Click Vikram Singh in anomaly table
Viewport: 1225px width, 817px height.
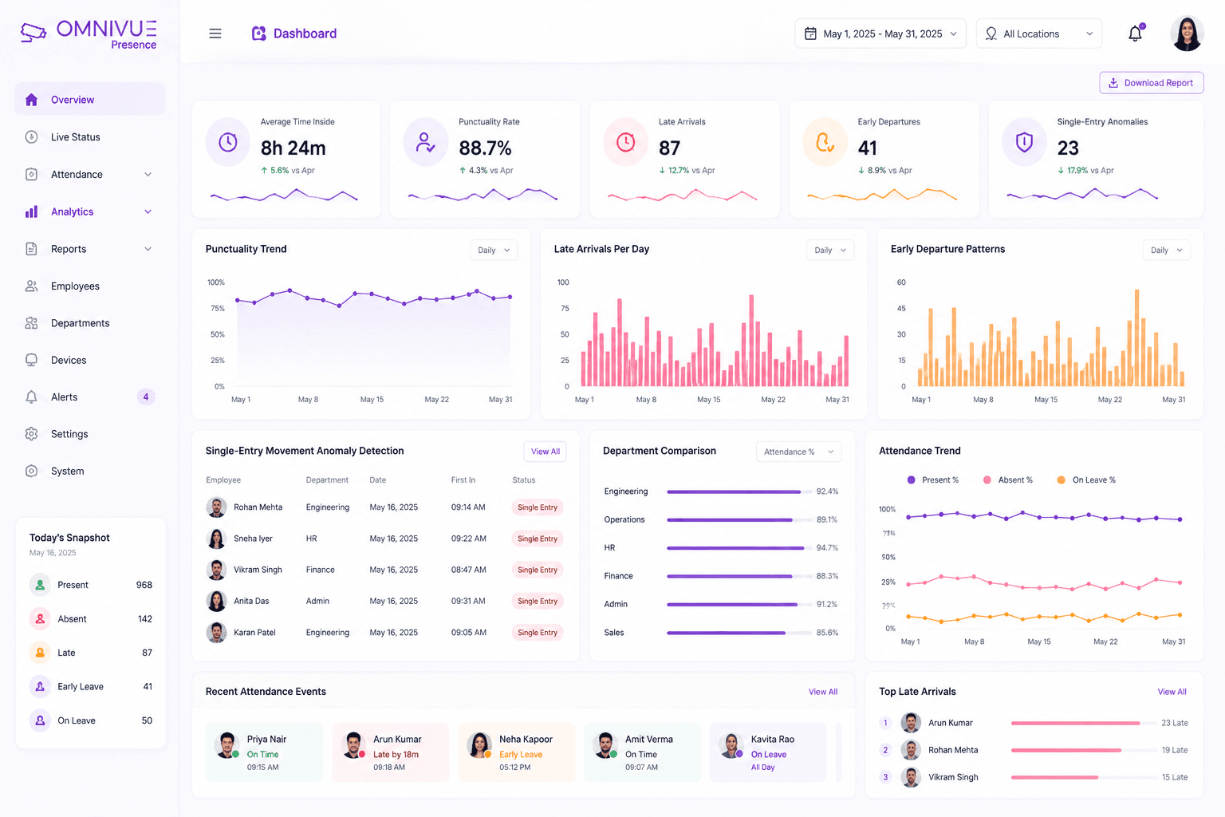258,570
